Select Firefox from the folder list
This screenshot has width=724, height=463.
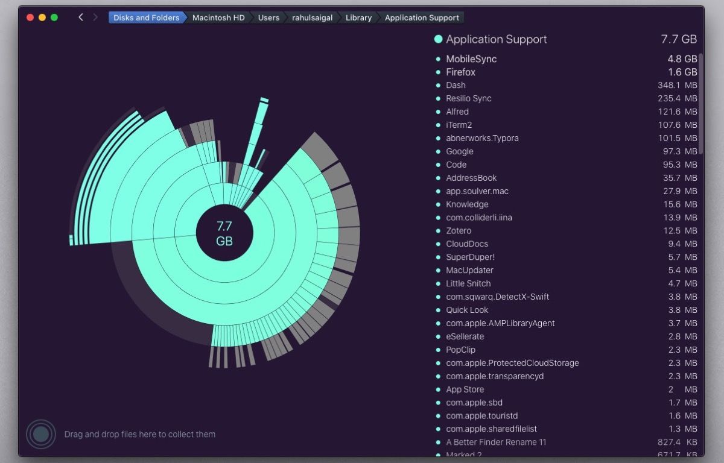click(x=461, y=72)
